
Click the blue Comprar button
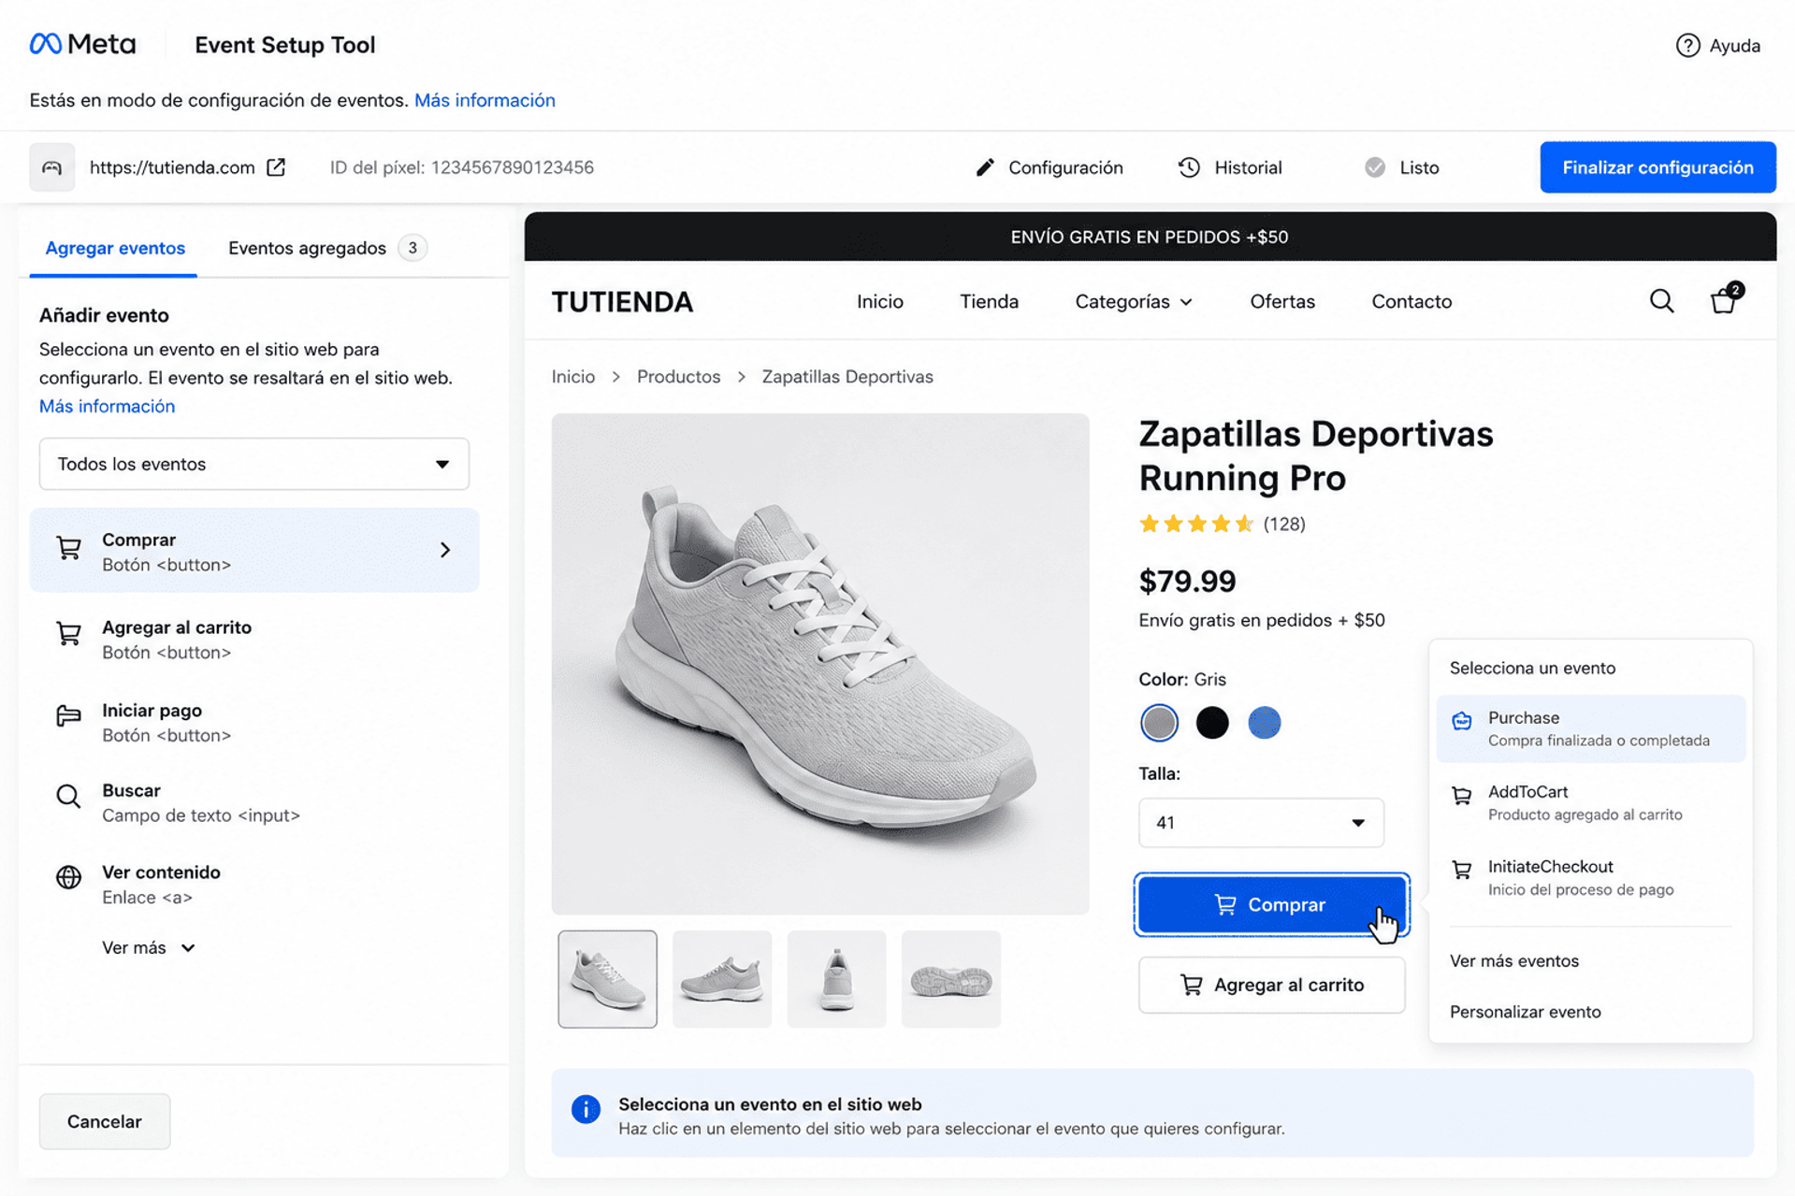(x=1271, y=904)
